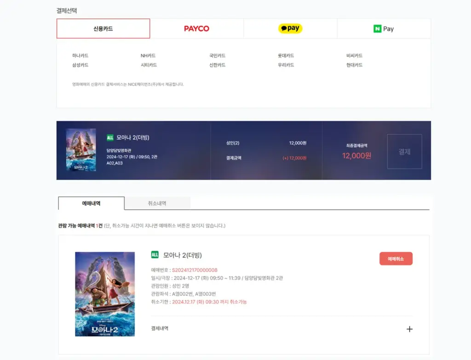
Task: Click small Moana 2 poster in payment bar
Action: (x=81, y=150)
